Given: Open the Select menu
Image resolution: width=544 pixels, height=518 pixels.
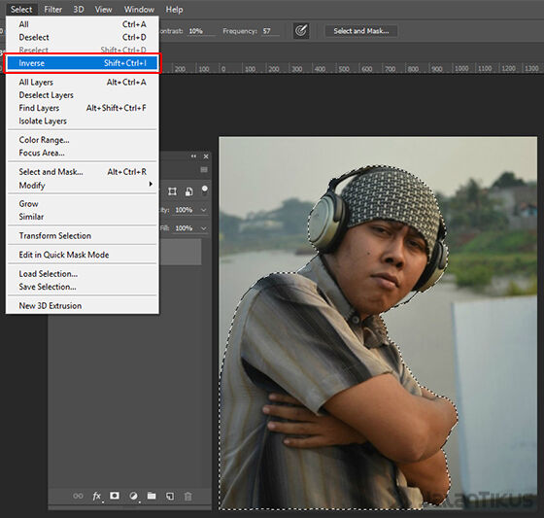Looking at the screenshot, I should coord(21,10).
